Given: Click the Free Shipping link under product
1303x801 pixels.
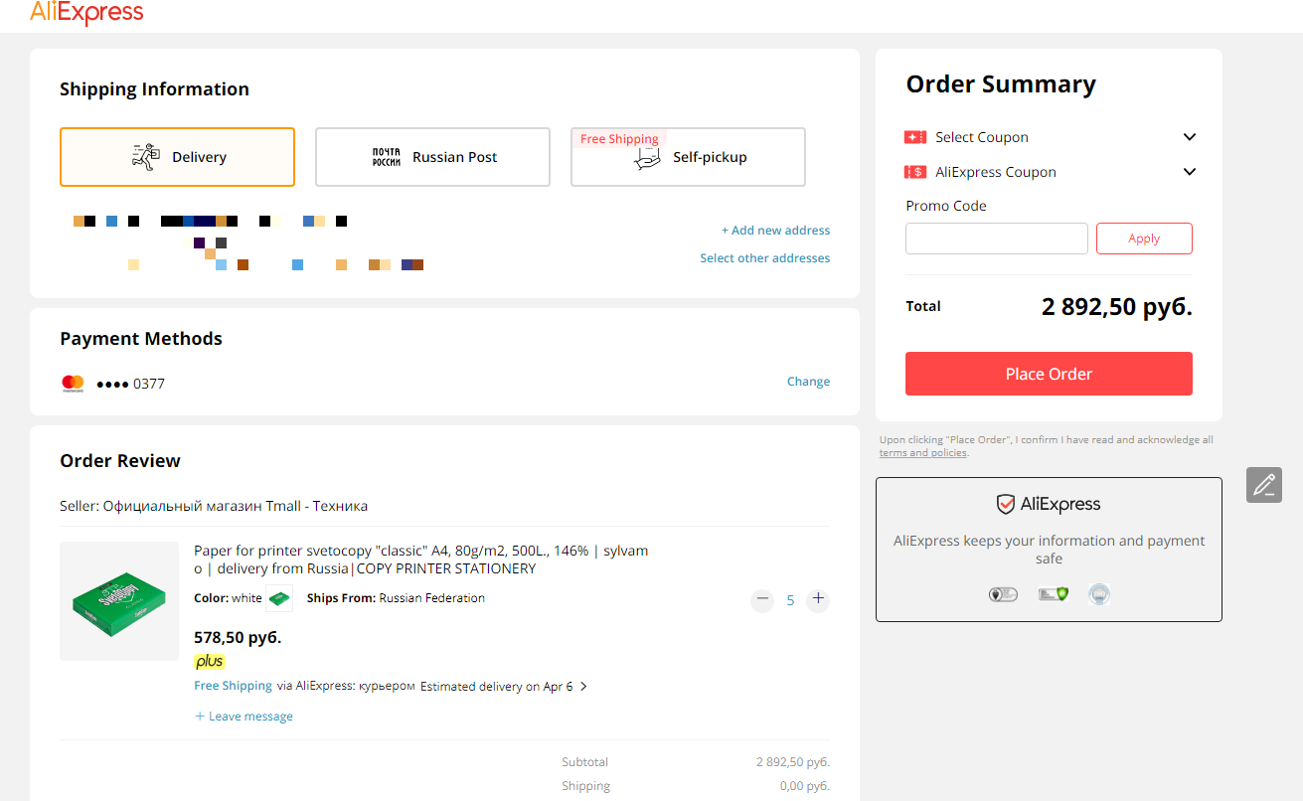Looking at the screenshot, I should point(233,686).
